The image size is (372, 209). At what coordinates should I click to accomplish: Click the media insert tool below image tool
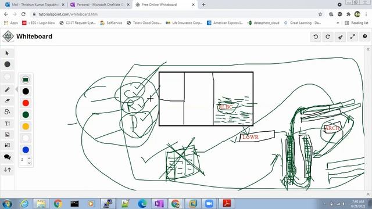(x=7, y=145)
